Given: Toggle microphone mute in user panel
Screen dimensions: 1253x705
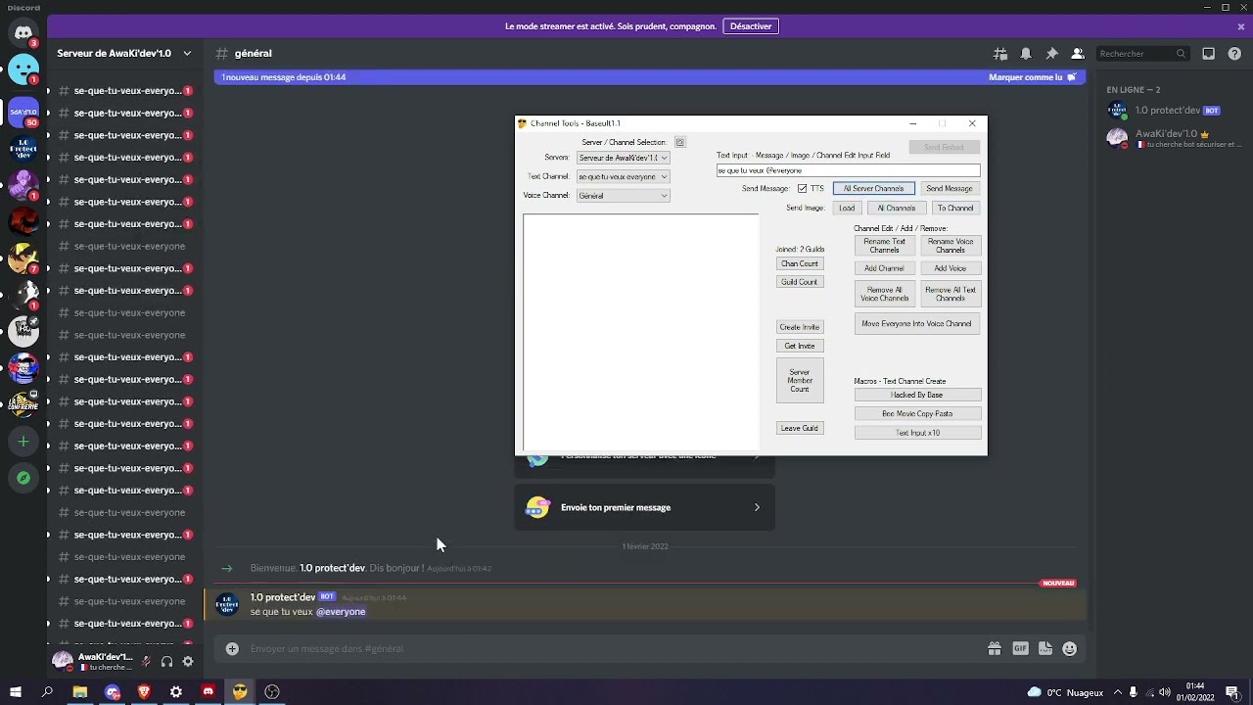Looking at the screenshot, I should point(145,662).
